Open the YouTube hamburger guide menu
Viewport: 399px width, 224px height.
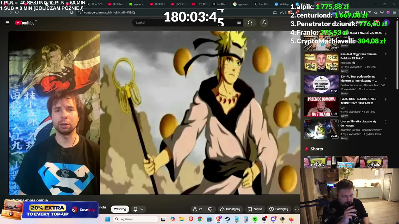pos(7,22)
